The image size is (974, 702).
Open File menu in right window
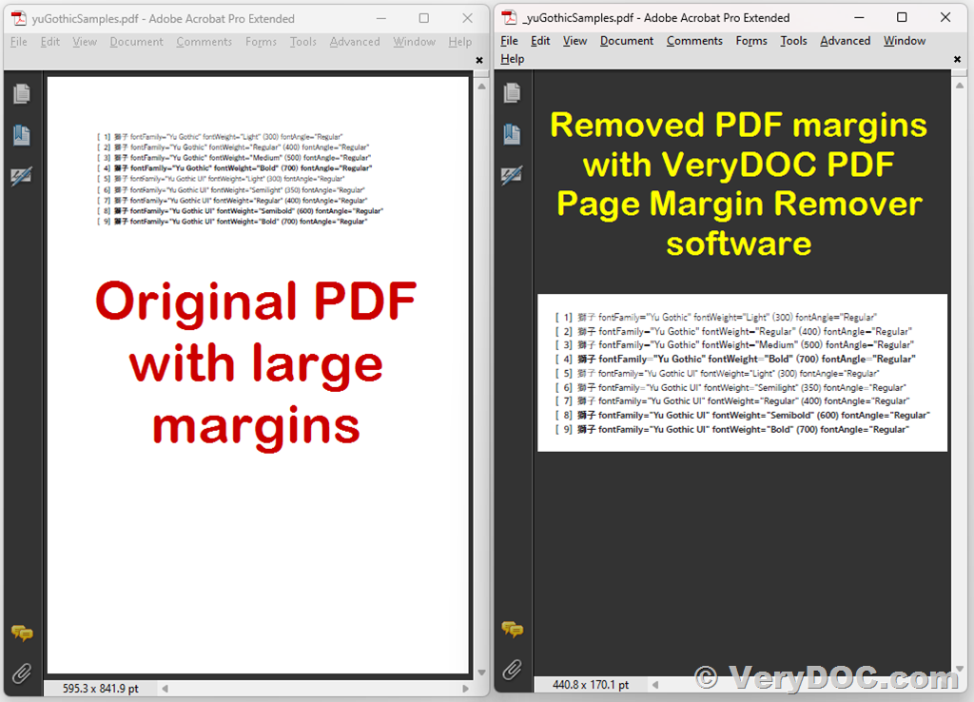pyautogui.click(x=510, y=40)
